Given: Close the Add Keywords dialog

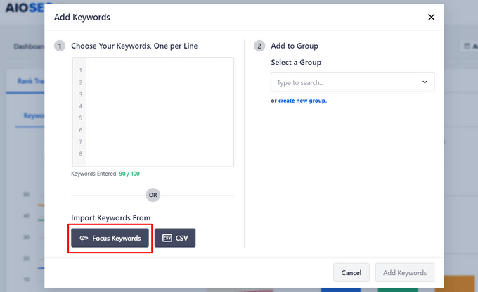Looking at the screenshot, I should (x=432, y=17).
